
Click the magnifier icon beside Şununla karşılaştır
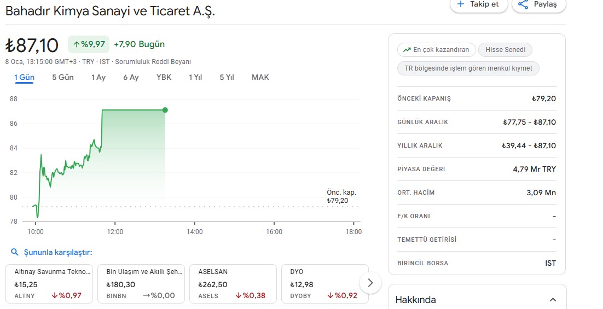14,252
